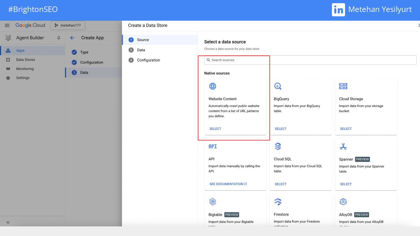Click SELECT on Website Content card

point(215,129)
